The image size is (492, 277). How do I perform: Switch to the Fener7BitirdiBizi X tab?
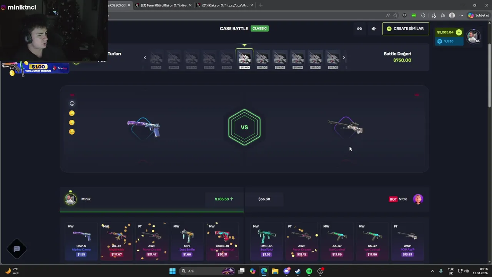[x=164, y=5]
